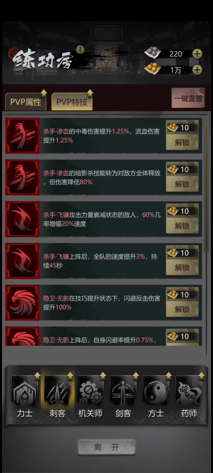Switch to the PVP属性 tab
Image resolution: width=213 pixels, height=473 pixels.
point(26,101)
